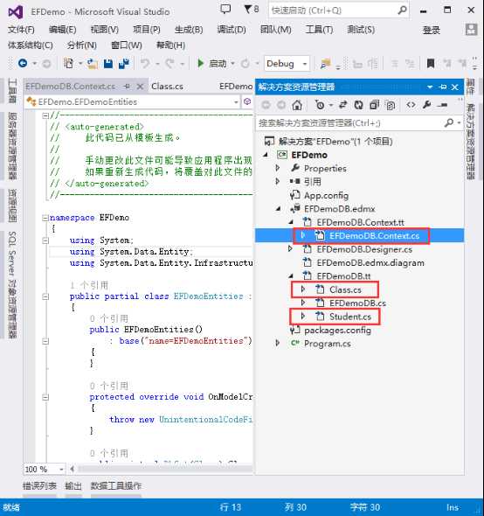Image resolution: width=484 pixels, height=516 pixels.
Task: Click the navigate backward arrow icon
Action: click(23, 63)
